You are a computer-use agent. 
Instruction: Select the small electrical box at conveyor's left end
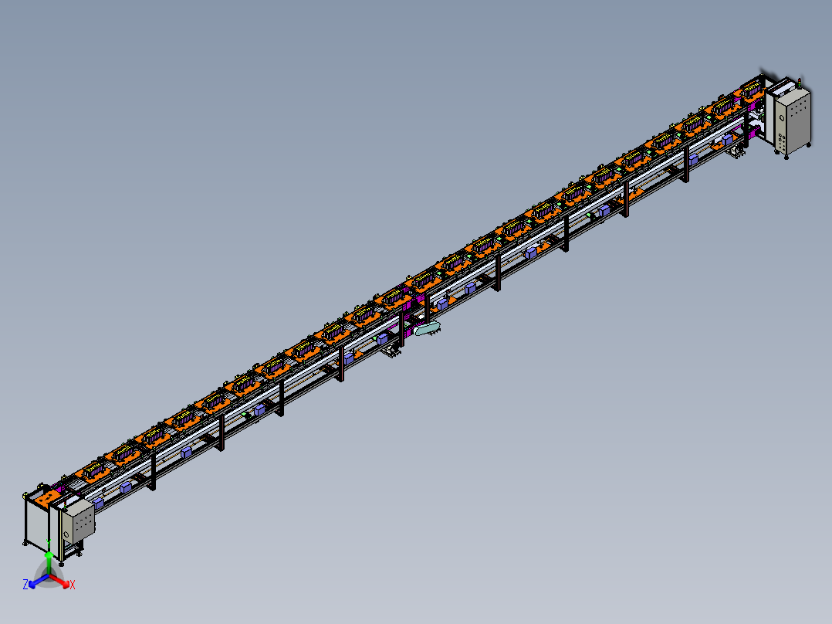(x=78, y=521)
